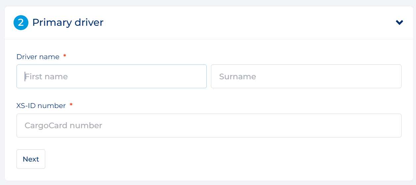Select the driver surname entry field
416x185 pixels.
point(306,76)
